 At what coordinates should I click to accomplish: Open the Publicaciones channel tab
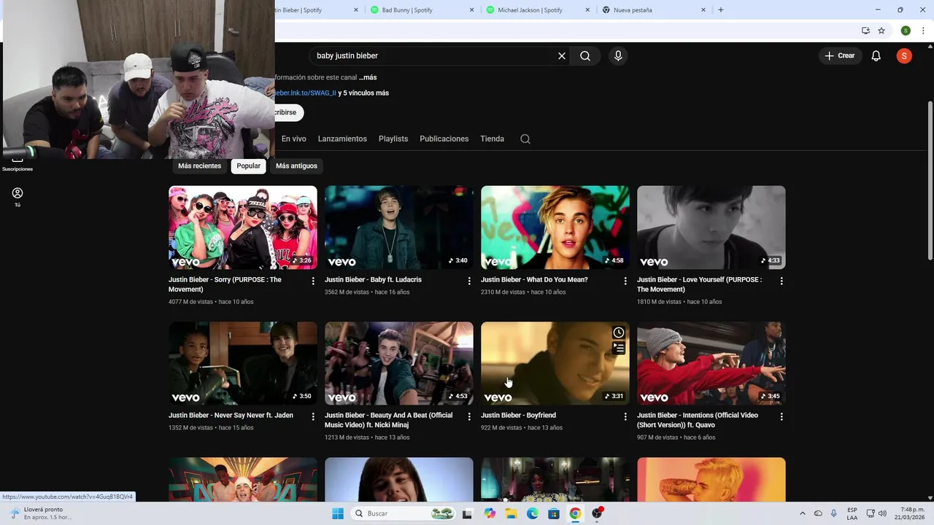pos(444,139)
